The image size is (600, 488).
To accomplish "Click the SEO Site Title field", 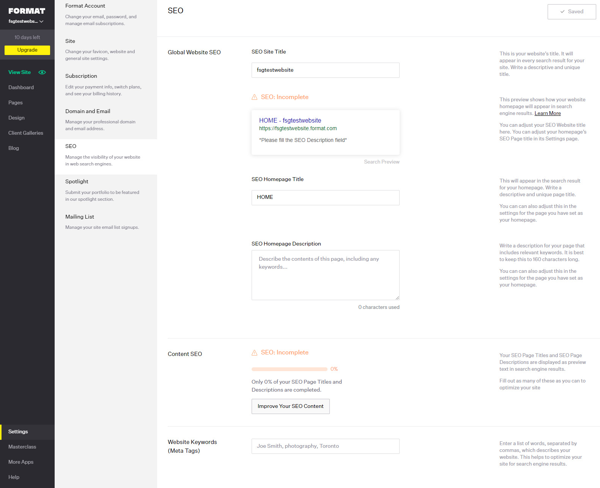I will click(x=325, y=70).
